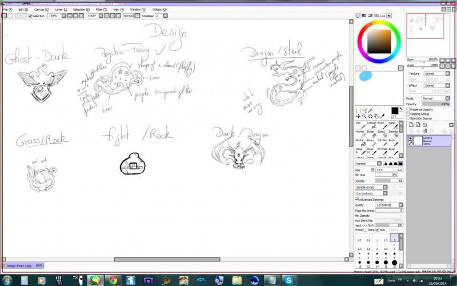Disable pressure Size checkbox
Viewport: 457px width, 286px height.
pos(378,230)
